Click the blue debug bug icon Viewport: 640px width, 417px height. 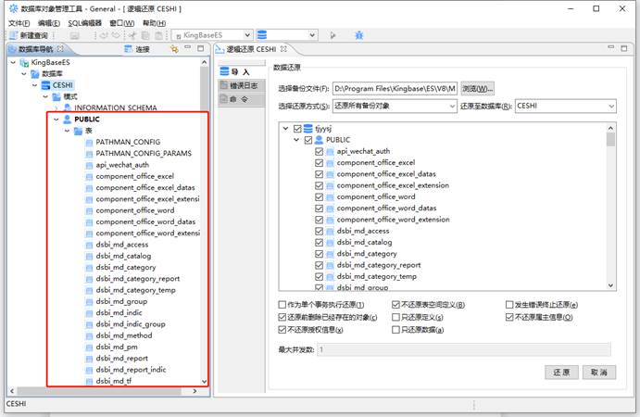point(358,35)
